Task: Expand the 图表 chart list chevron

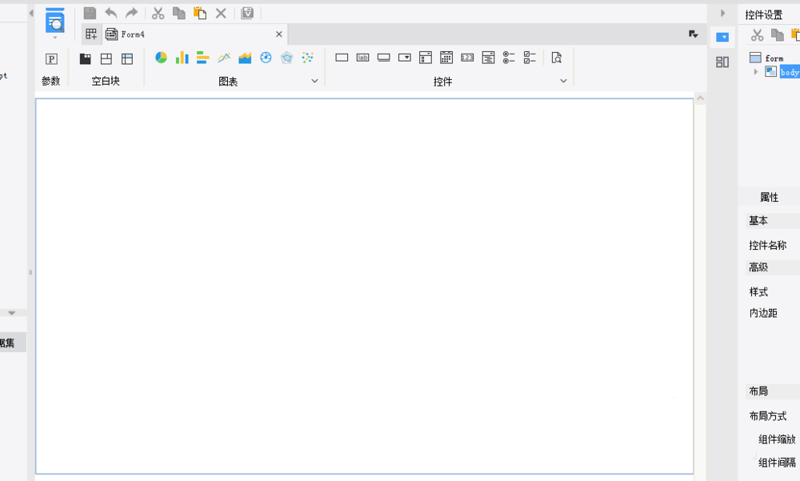Action: pyautogui.click(x=314, y=81)
